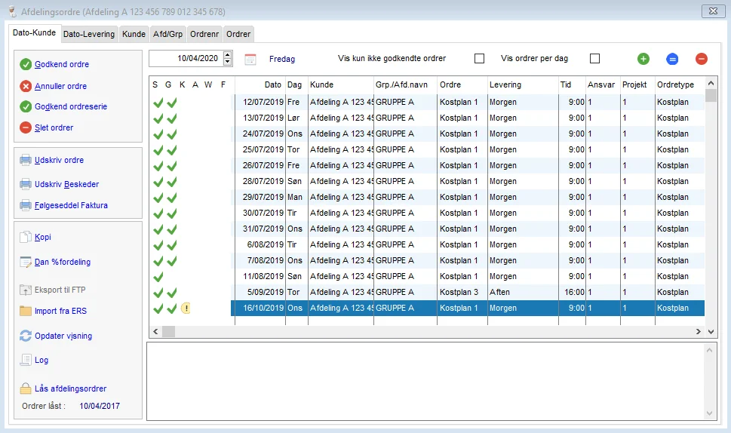Click the red minus remove icon
The width and height of the screenshot is (731, 433).
click(702, 59)
